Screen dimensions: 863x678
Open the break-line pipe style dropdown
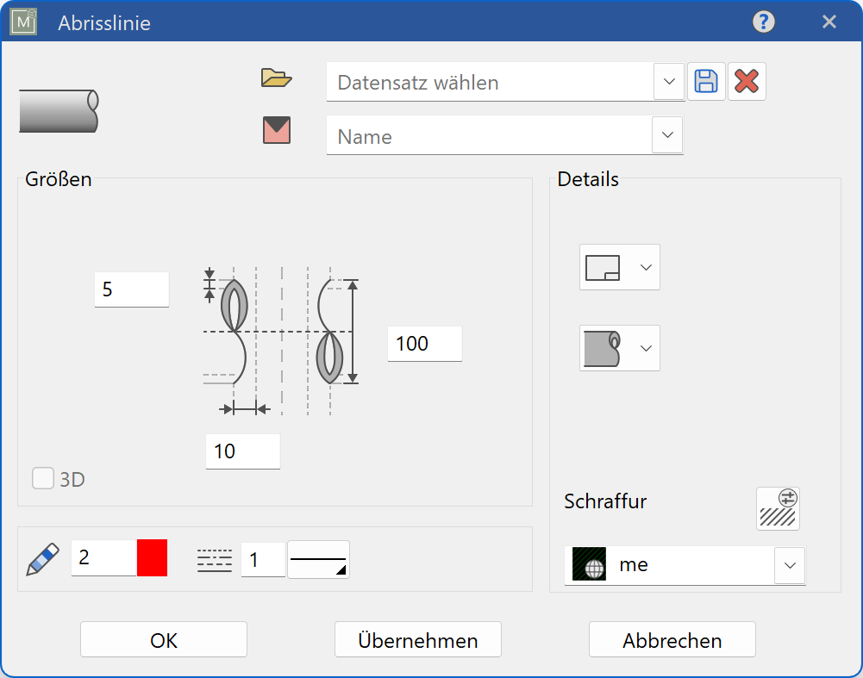620,348
